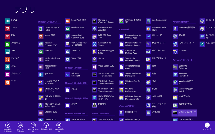Click タスク バーにピン留めする button
Screen dimensions: 215x134
tap(20, 127)
